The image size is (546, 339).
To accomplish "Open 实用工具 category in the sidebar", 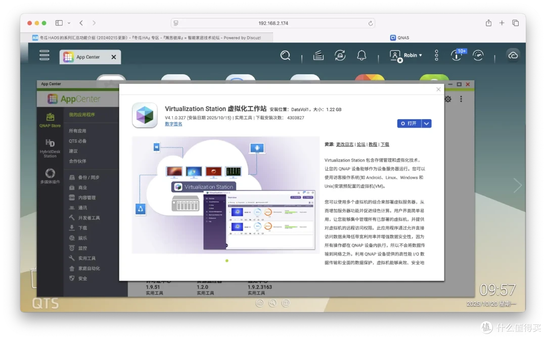I will 82,258.
